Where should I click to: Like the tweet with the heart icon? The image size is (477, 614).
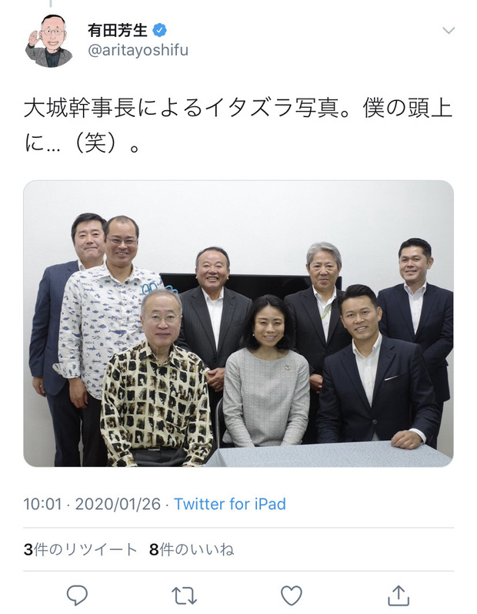[292, 596]
